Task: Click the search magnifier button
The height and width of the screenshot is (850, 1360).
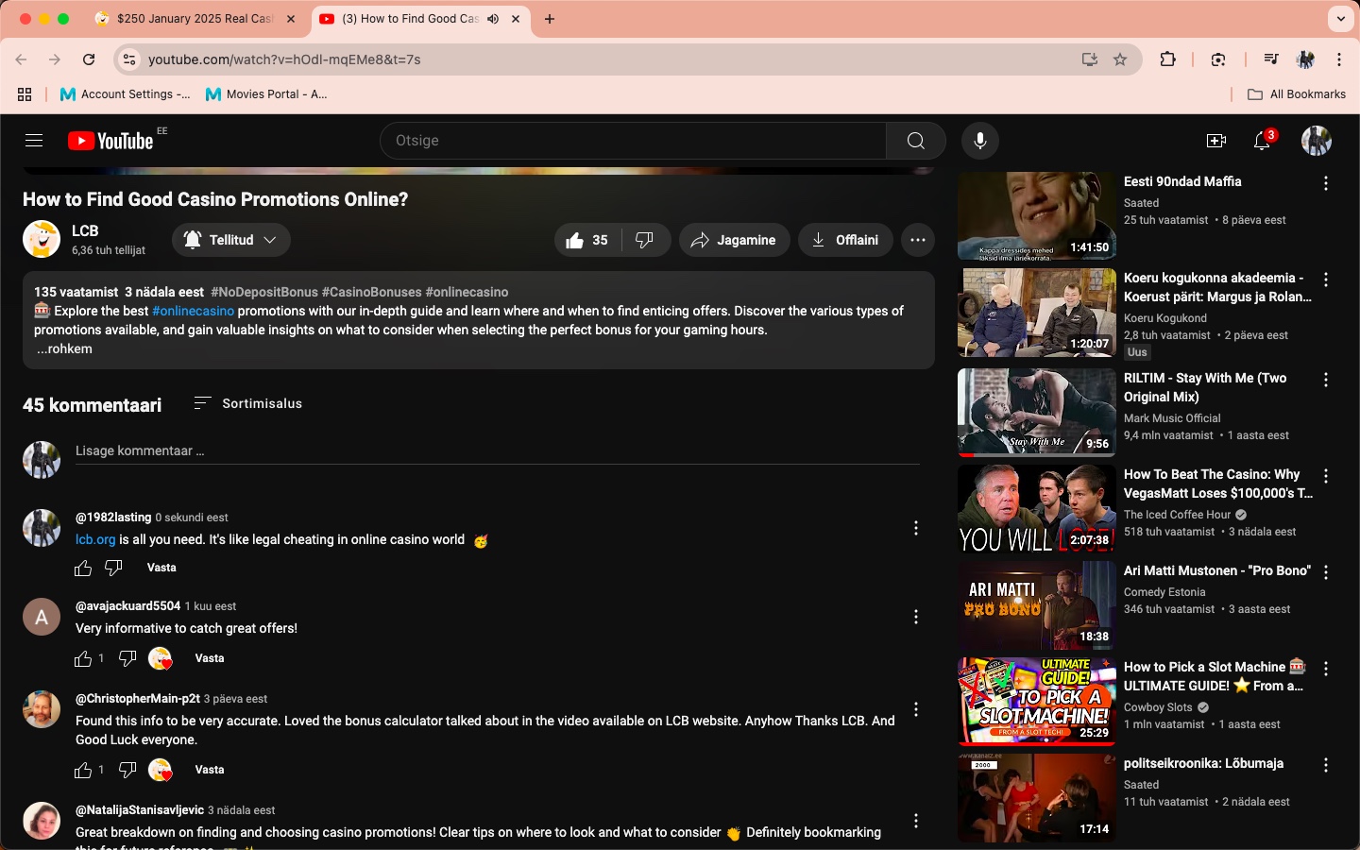Action: coord(915,141)
